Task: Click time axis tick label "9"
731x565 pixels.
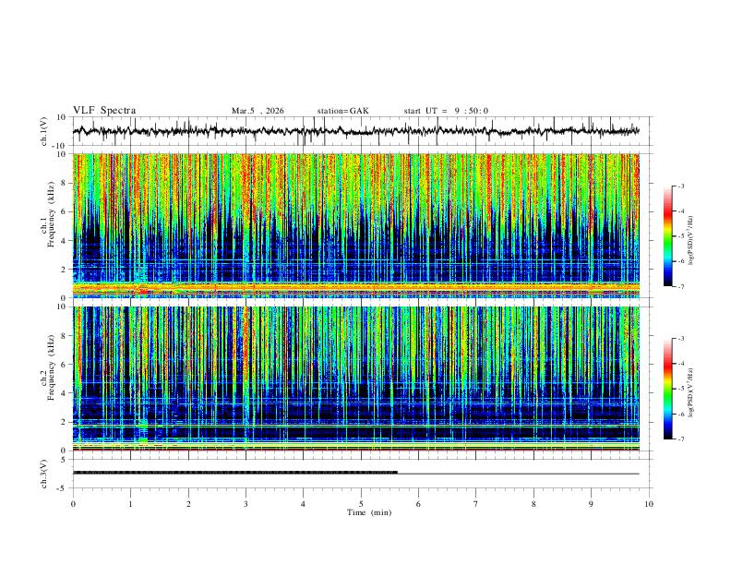Action: tap(591, 504)
